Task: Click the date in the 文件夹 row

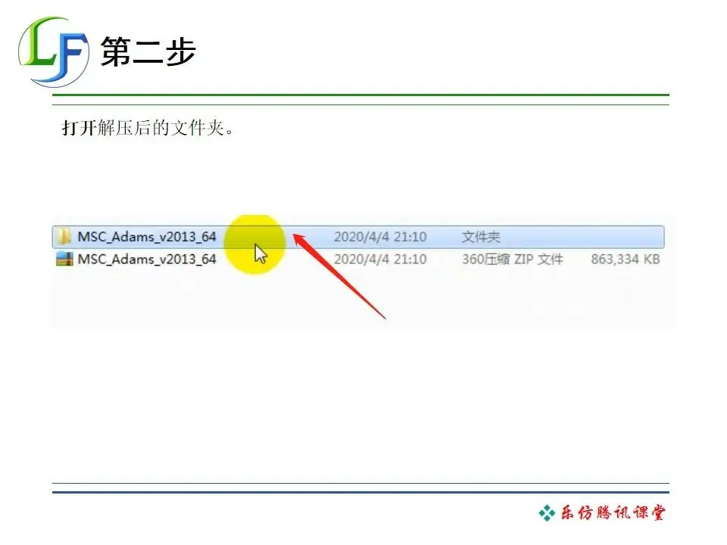Action: [380, 237]
